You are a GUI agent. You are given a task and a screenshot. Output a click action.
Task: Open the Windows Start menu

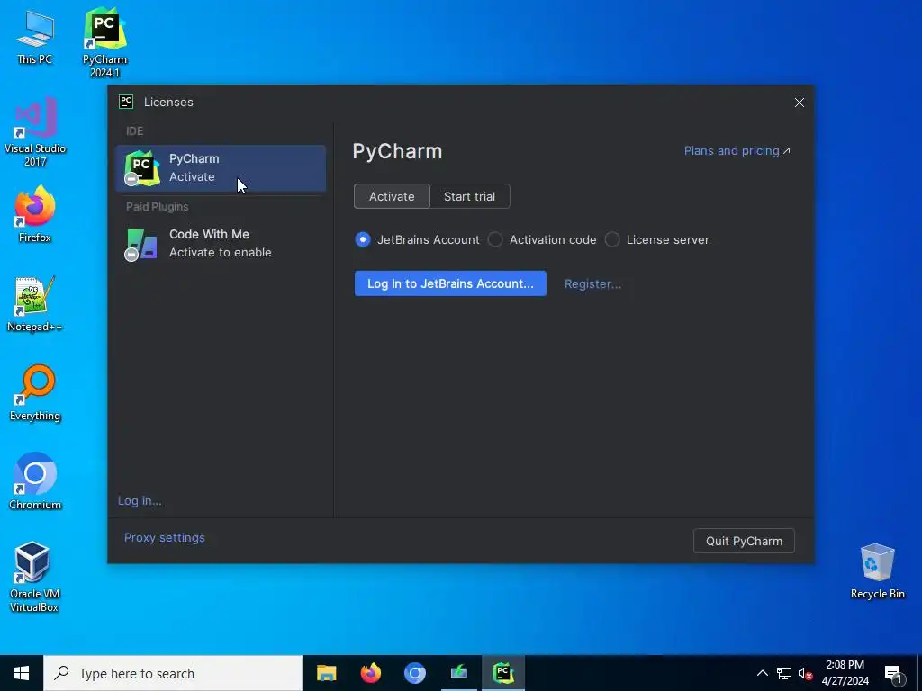(22, 673)
